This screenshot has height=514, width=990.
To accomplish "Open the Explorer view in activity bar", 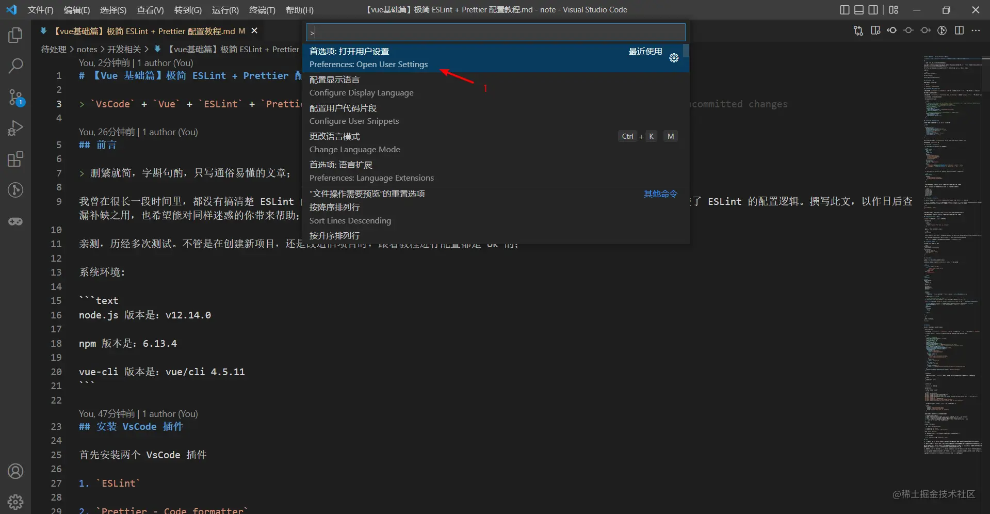I will [x=15, y=35].
